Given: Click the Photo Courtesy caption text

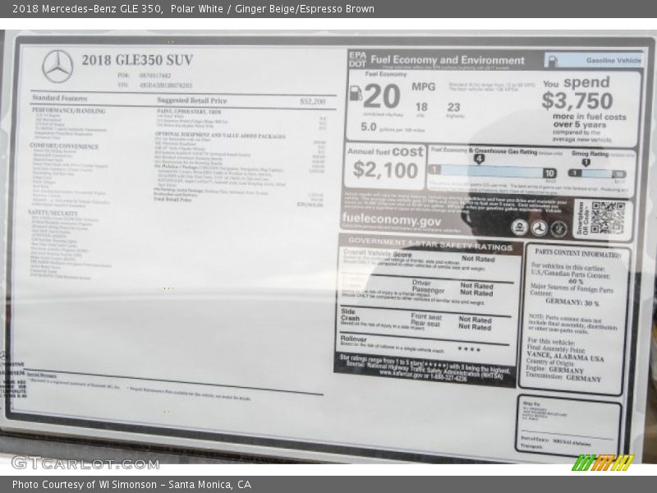Looking at the screenshot, I should [x=131, y=485].
